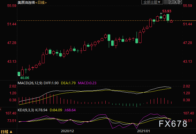Click the play-forward chart icon

[175, 2]
